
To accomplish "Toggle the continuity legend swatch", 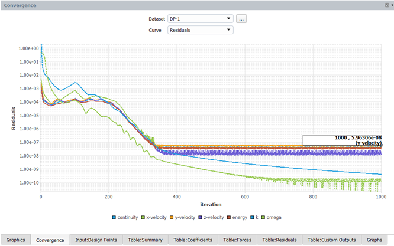I will point(114,217).
